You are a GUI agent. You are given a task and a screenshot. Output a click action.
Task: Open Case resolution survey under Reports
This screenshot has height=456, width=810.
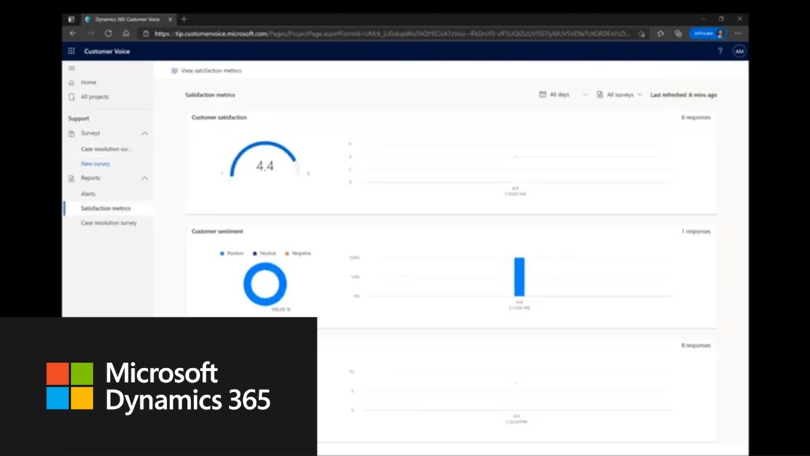click(x=109, y=223)
